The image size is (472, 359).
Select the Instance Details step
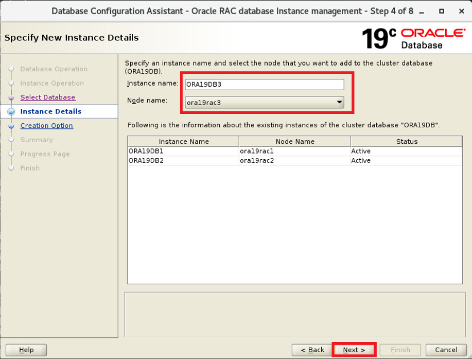tap(51, 111)
